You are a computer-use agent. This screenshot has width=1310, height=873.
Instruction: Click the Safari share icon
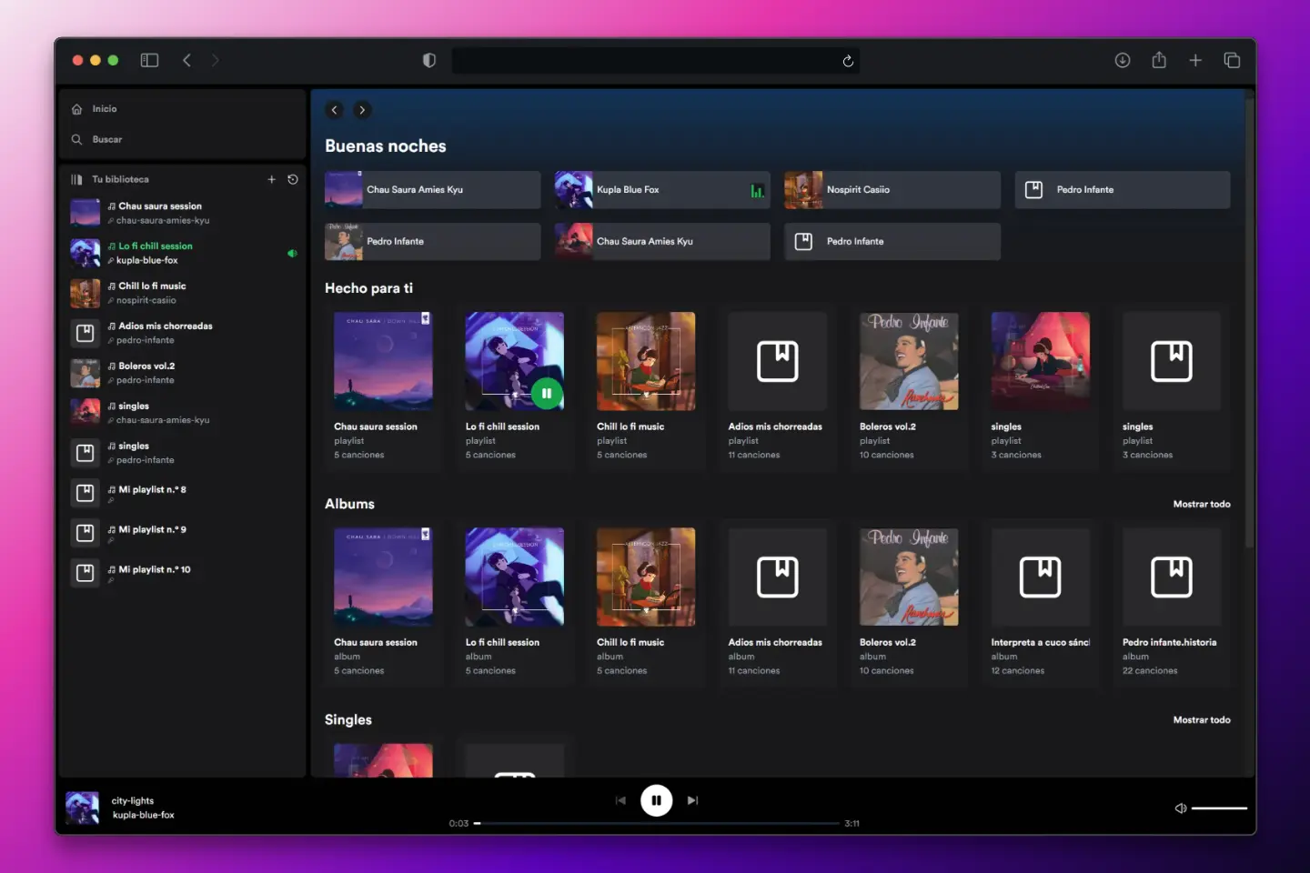tap(1159, 60)
